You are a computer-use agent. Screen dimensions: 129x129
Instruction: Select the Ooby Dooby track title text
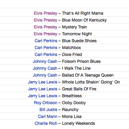pyautogui.click(x=74, y=103)
